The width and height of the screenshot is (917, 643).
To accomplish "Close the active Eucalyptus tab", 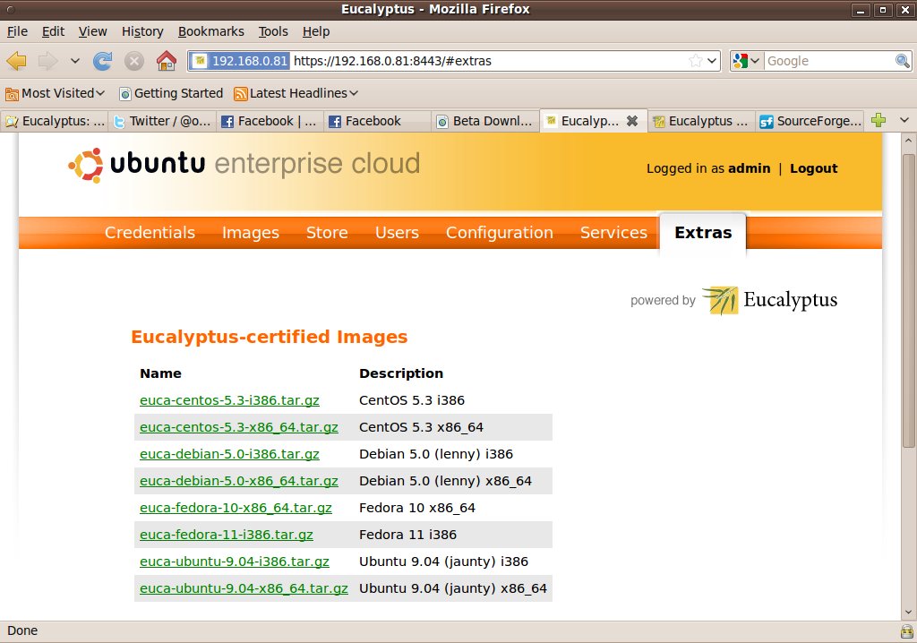I will click(631, 121).
